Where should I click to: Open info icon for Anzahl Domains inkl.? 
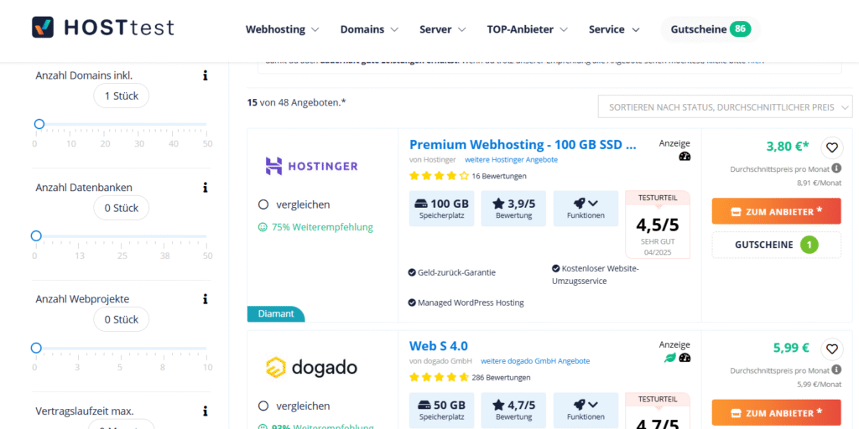tap(205, 75)
